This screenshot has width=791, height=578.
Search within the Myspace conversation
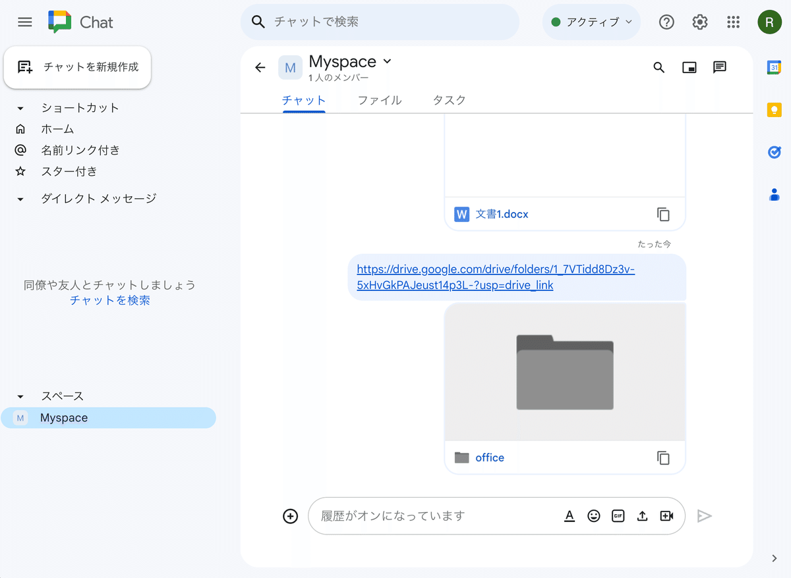659,67
